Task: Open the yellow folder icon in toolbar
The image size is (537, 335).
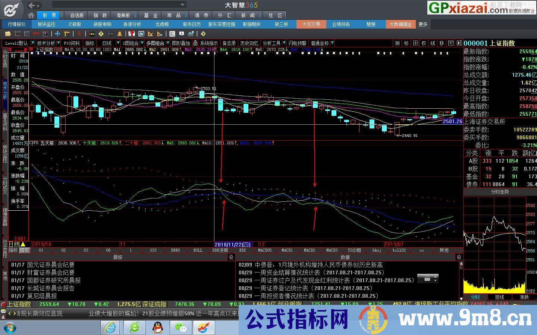Action: point(8,33)
